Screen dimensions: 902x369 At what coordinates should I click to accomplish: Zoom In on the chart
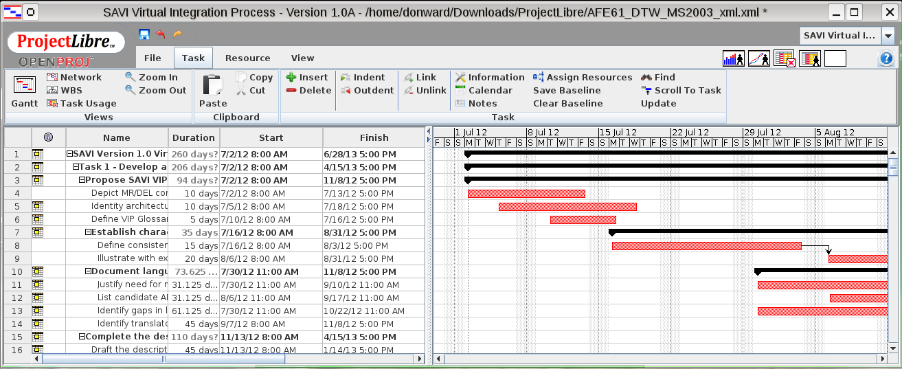[x=151, y=78]
